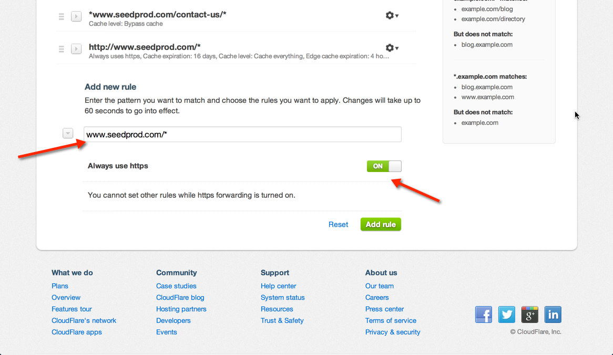Go to CloudFlare blog link

[x=180, y=297]
